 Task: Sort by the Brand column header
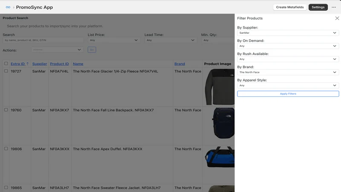179,64
